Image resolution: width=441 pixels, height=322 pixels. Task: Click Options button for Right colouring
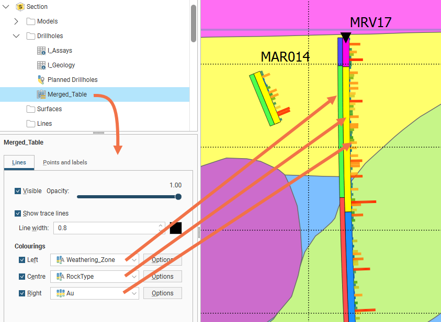coord(162,293)
